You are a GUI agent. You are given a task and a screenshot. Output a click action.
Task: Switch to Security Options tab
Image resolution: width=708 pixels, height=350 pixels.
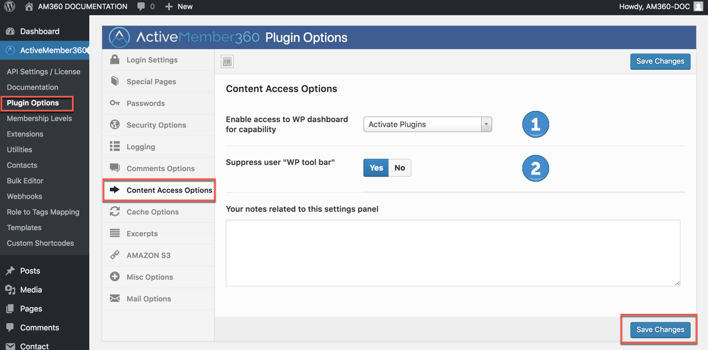pos(158,125)
